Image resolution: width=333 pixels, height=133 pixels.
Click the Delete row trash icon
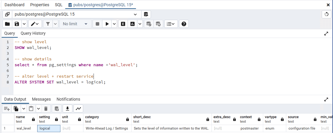46,109
